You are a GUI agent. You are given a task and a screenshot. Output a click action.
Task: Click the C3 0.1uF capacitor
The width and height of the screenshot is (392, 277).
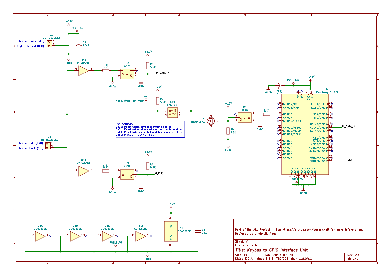198,231
